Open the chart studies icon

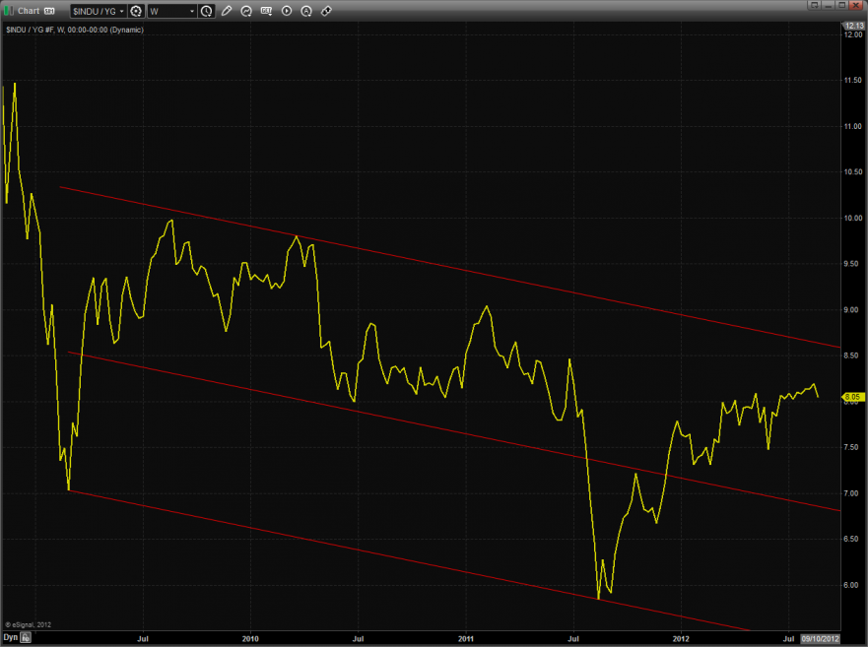click(x=246, y=11)
